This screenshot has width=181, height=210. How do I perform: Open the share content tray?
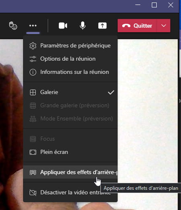[x=102, y=25]
